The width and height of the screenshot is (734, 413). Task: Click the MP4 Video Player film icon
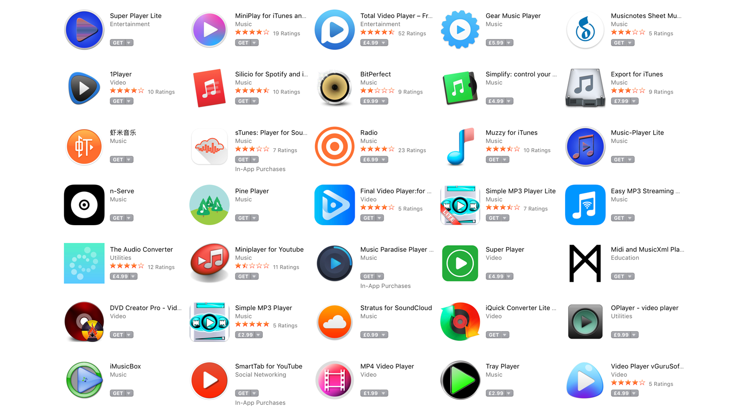[335, 380]
